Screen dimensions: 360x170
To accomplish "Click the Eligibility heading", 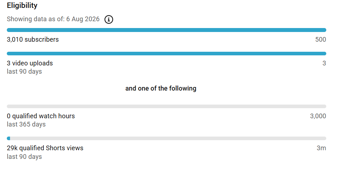I will click(22, 5).
